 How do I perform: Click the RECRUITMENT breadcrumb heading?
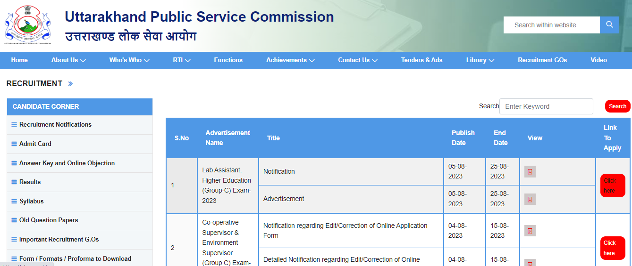34,84
